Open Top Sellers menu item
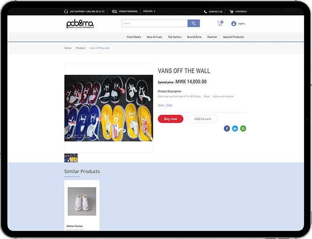The image size is (312, 239). pos(175,37)
